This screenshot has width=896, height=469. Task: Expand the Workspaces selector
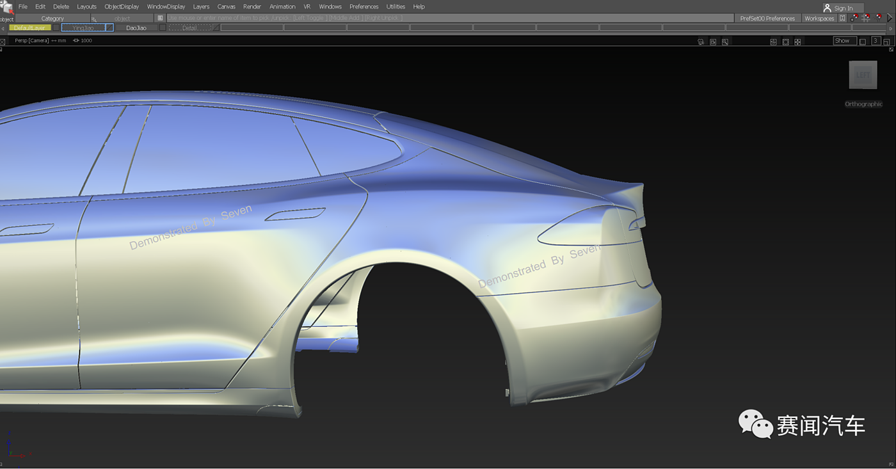pyautogui.click(x=819, y=19)
